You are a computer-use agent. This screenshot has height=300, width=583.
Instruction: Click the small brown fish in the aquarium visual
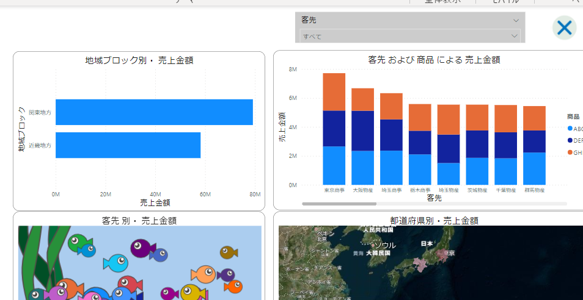click(229, 252)
